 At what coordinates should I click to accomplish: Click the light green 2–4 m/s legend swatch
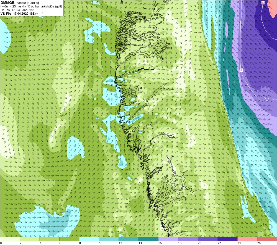coord(30,239)
